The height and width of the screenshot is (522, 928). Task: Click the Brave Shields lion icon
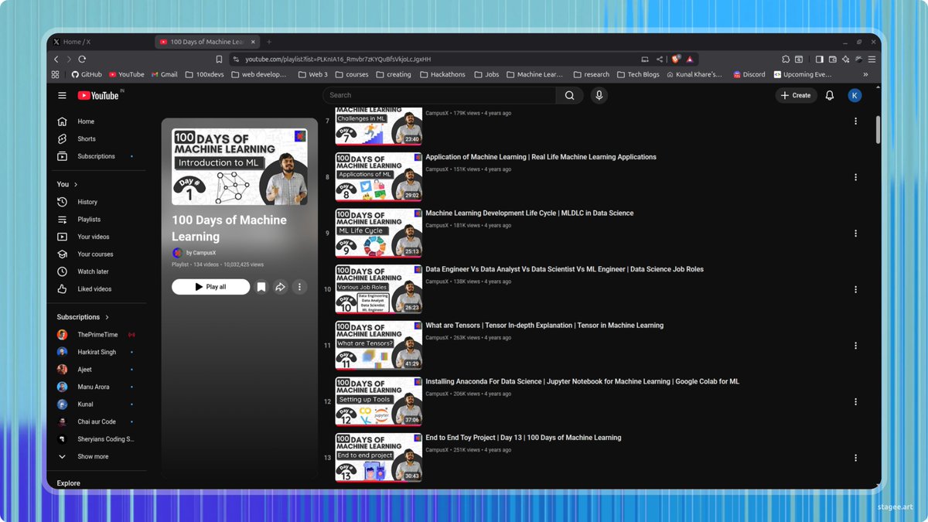pos(676,59)
